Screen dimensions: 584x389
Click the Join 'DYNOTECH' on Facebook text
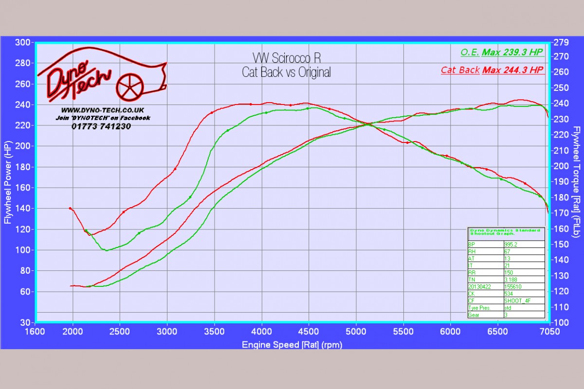[x=102, y=118]
